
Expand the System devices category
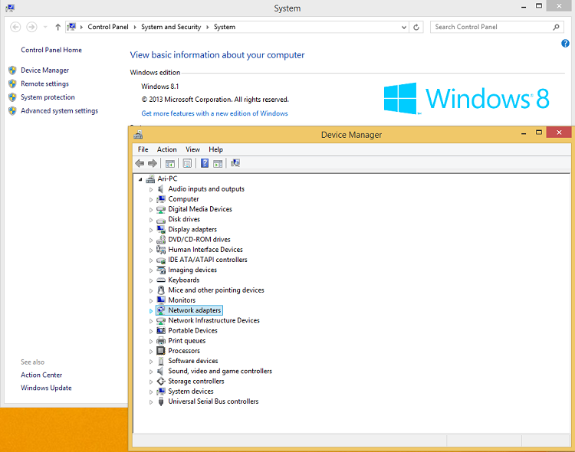pos(151,392)
